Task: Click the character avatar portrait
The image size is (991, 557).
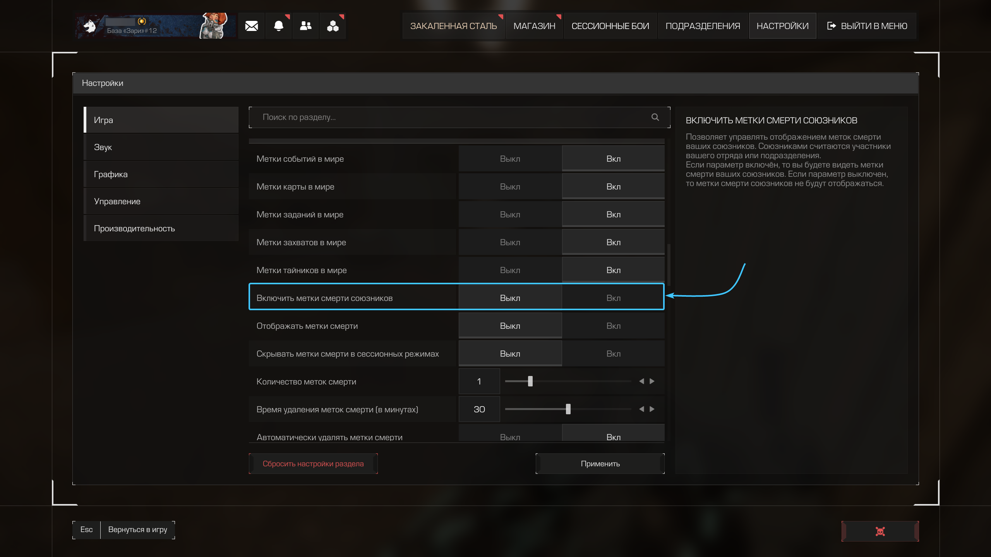Action: pyautogui.click(x=214, y=26)
